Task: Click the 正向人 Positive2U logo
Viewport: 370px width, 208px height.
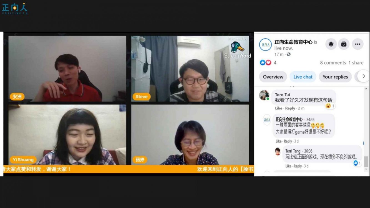Action: coord(15,9)
